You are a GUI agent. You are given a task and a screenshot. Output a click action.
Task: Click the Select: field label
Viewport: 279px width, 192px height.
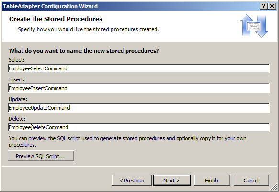pyautogui.click(x=17, y=60)
